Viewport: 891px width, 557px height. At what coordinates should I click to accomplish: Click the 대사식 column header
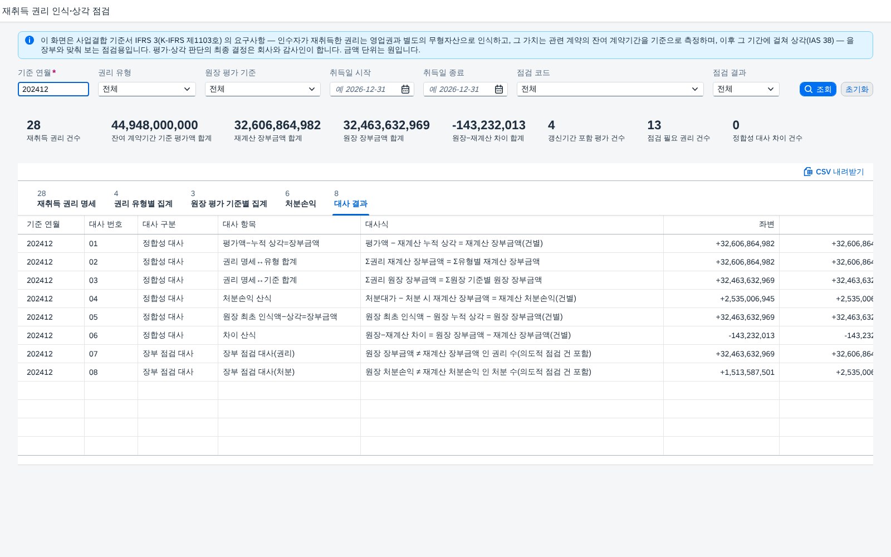coord(512,224)
